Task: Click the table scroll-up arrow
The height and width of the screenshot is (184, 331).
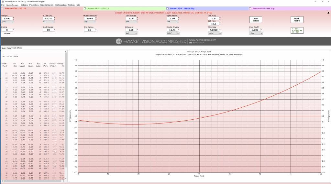Action: (66, 51)
